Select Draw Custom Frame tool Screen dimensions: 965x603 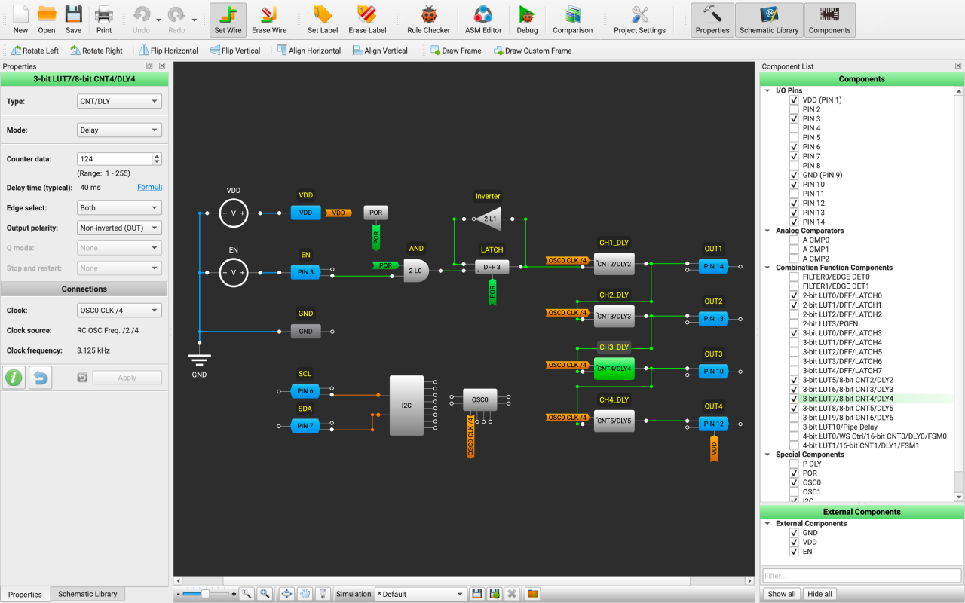(x=532, y=51)
